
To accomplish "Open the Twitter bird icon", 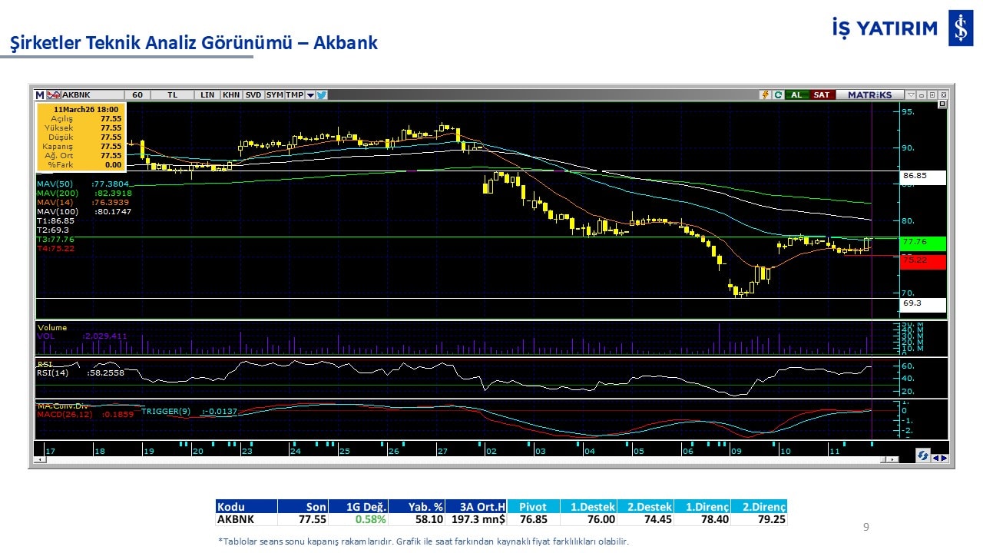I will point(322,94).
